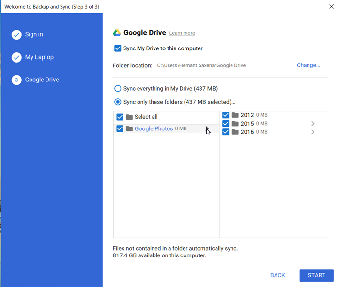Toggle the Select all checkbox

[x=120, y=117]
